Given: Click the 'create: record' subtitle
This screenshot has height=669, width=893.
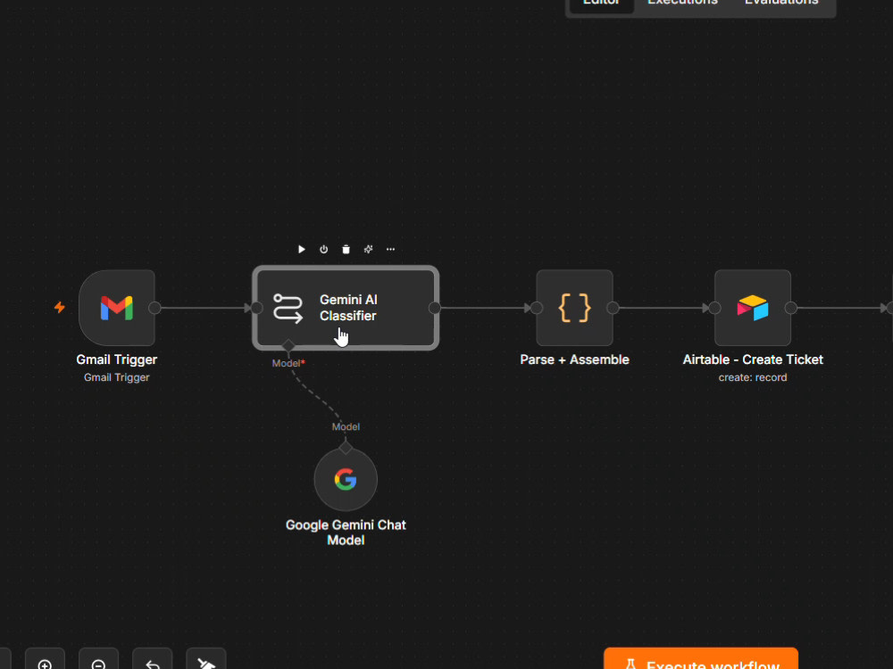Looking at the screenshot, I should coord(753,377).
